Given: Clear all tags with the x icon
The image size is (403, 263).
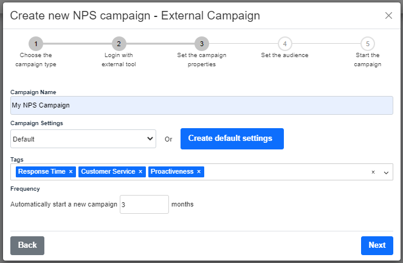Looking at the screenshot, I should pos(373,172).
